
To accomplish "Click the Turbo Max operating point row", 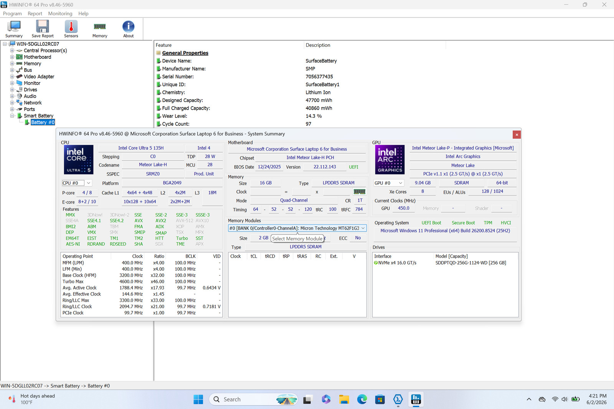I will click(142, 282).
